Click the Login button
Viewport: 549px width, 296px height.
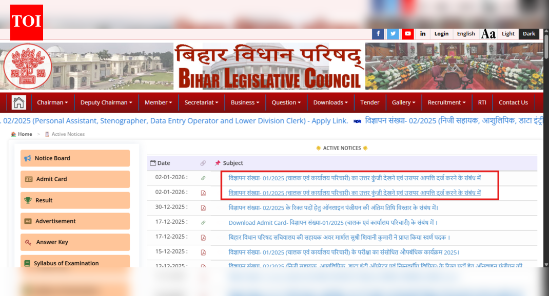(441, 34)
